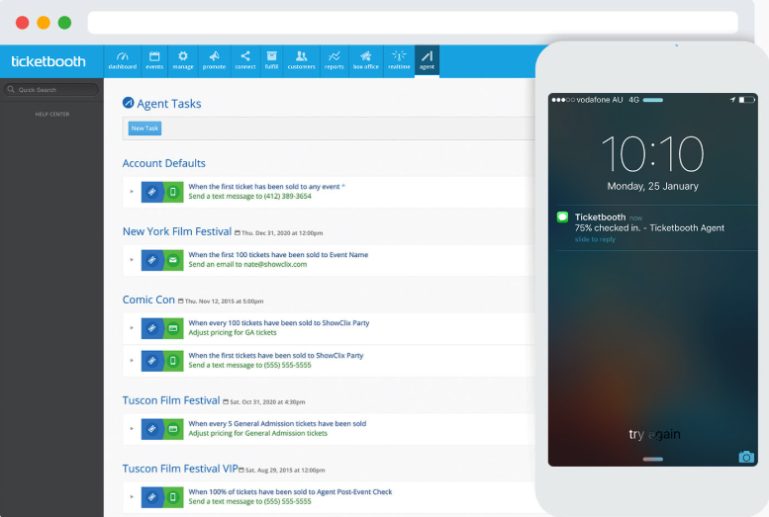Open the Comic Con event heading

pyautogui.click(x=148, y=300)
